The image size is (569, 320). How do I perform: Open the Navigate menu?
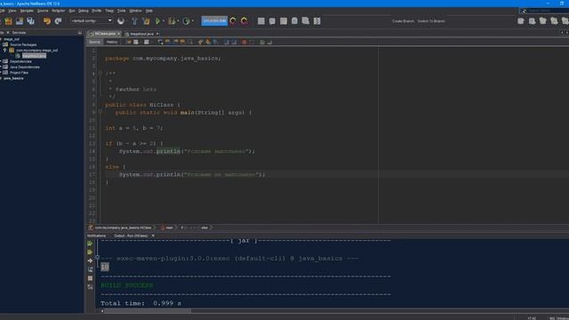click(27, 11)
